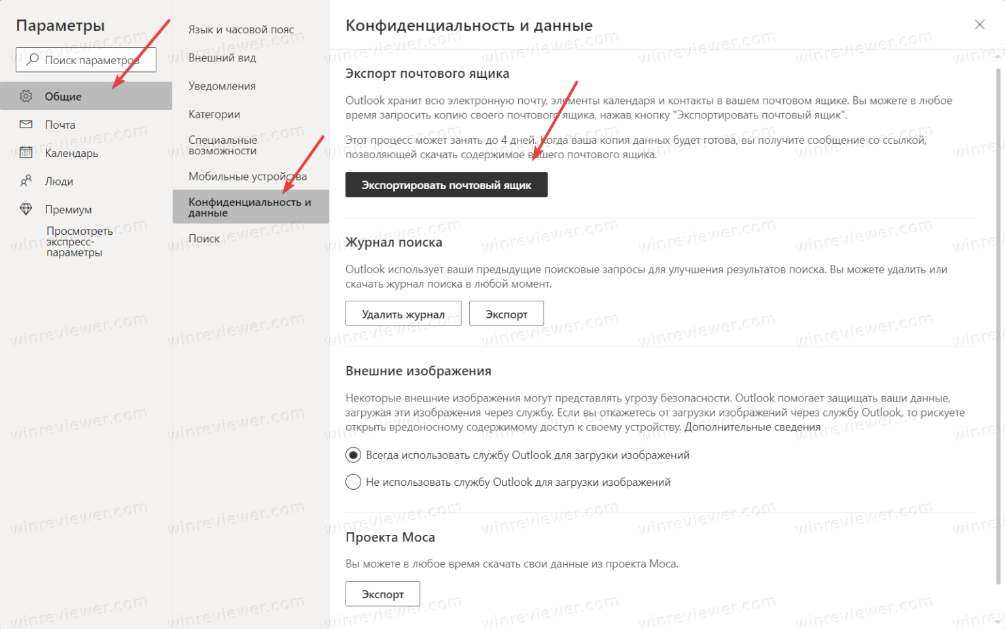Click the envelope icon for Почта

tap(26, 124)
